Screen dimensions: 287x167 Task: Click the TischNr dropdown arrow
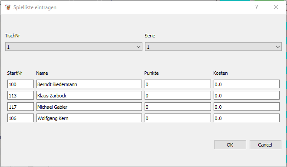139,47
